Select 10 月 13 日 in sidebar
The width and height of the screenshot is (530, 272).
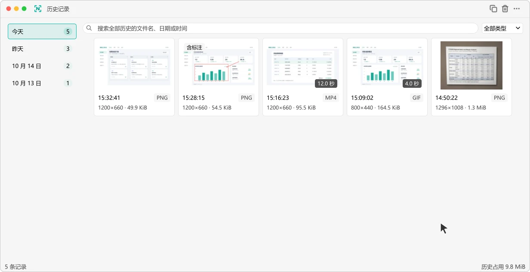coord(42,83)
